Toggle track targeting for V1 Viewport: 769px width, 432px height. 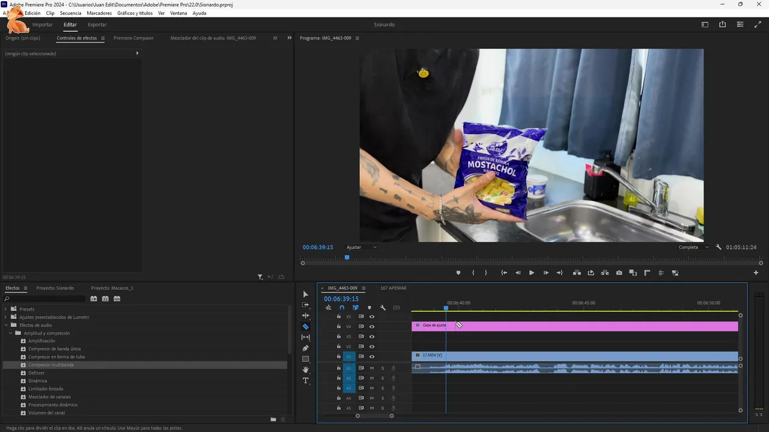(x=348, y=356)
